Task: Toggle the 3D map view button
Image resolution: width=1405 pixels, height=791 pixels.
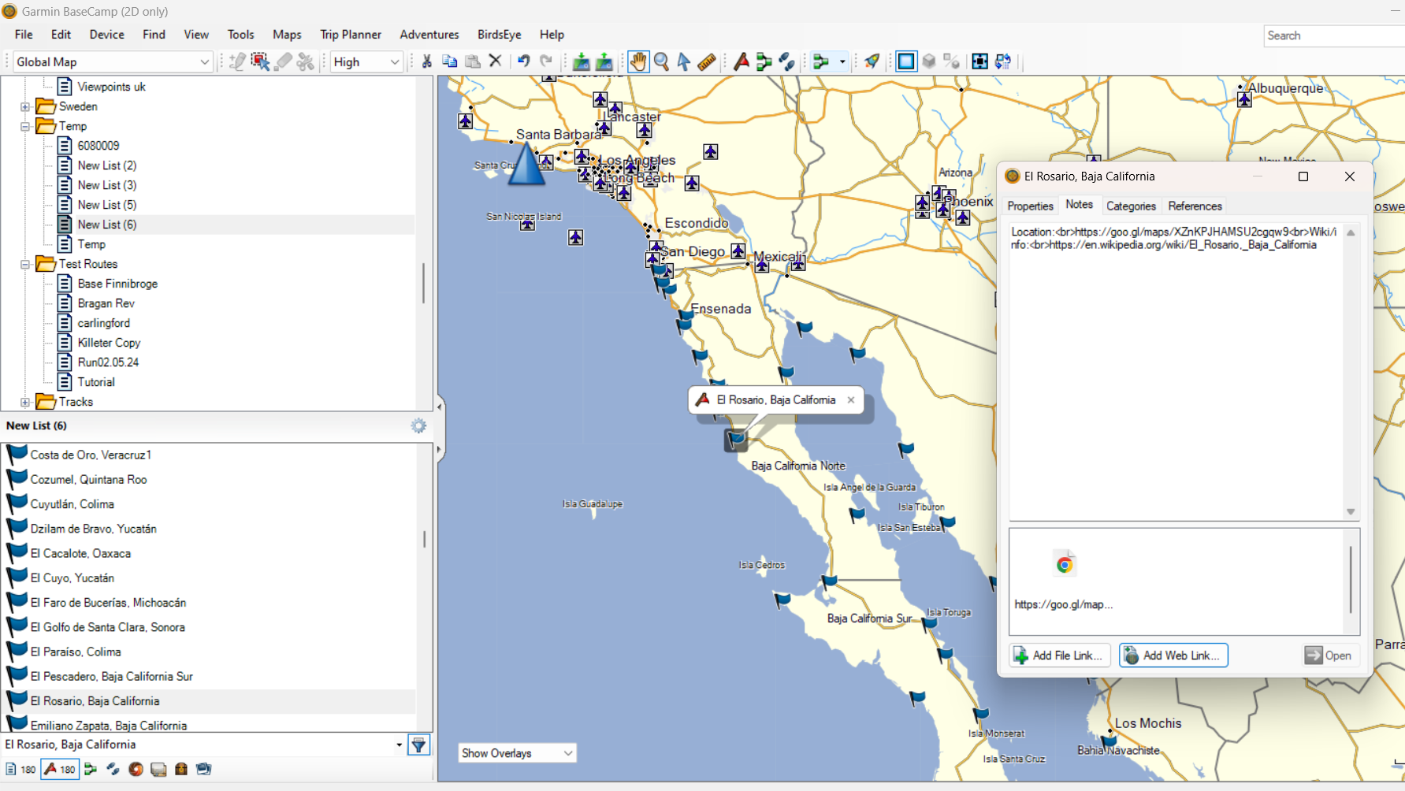Action: click(x=929, y=61)
